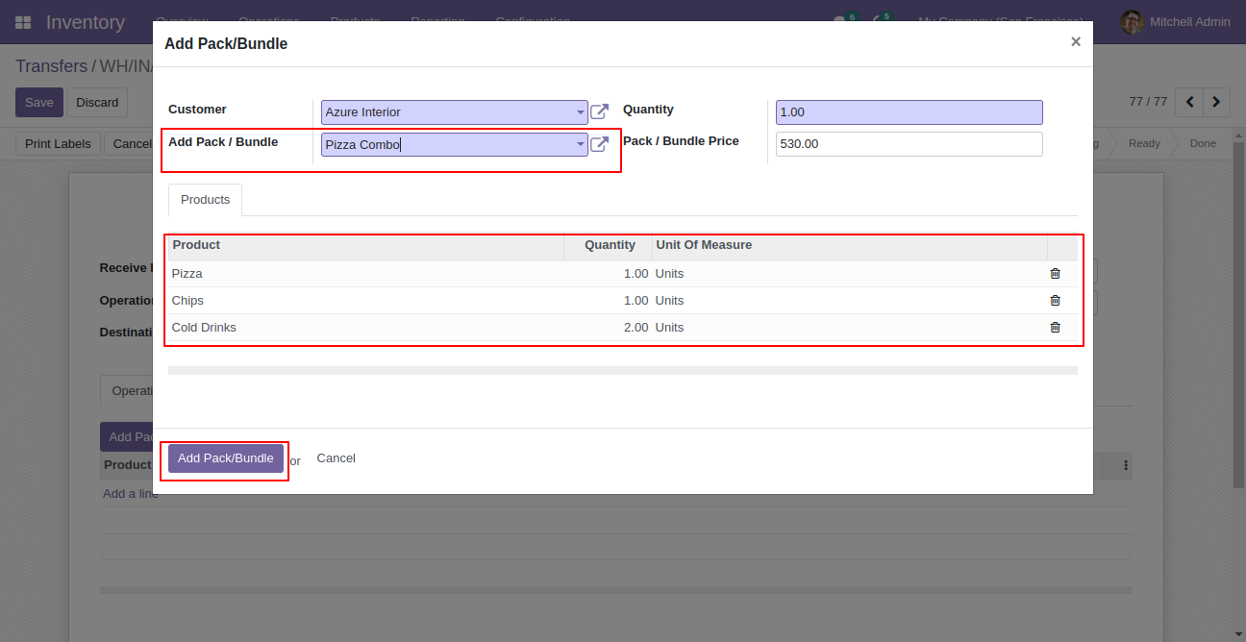Click the Pack / Bundle Price field
This screenshot has width=1246, height=642.
[909, 144]
